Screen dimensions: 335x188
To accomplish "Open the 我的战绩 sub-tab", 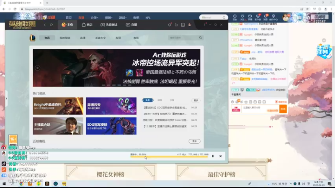I will (x=65, y=38).
